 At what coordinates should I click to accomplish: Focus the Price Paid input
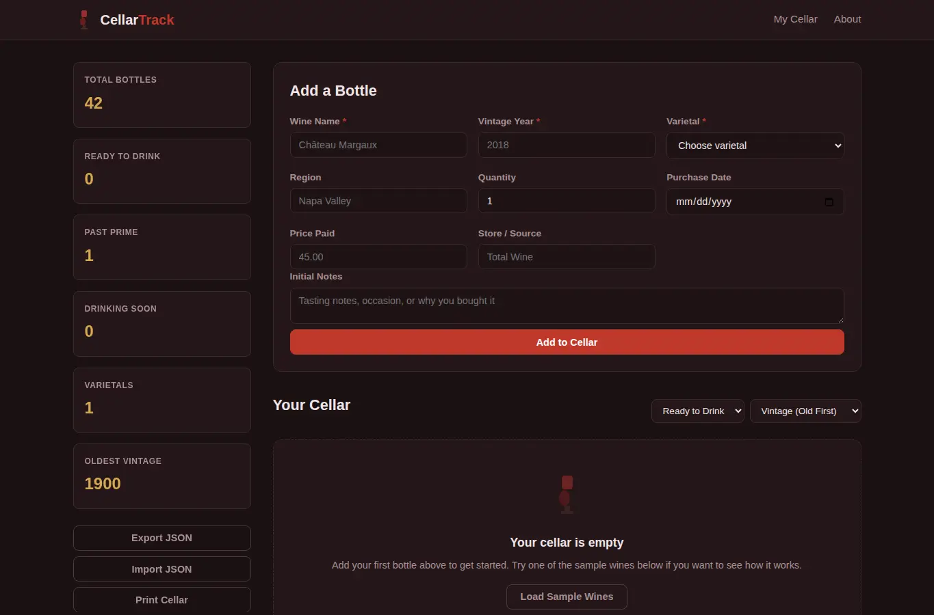(378, 257)
